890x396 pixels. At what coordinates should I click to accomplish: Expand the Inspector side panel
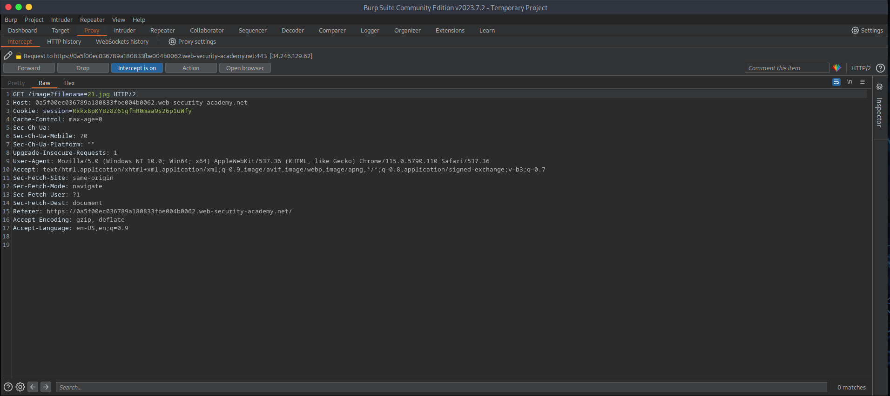[879, 107]
